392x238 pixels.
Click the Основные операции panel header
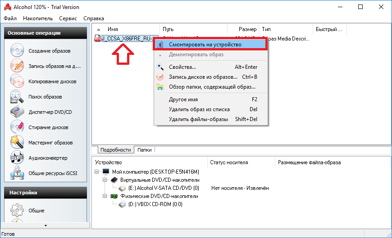click(x=46, y=33)
